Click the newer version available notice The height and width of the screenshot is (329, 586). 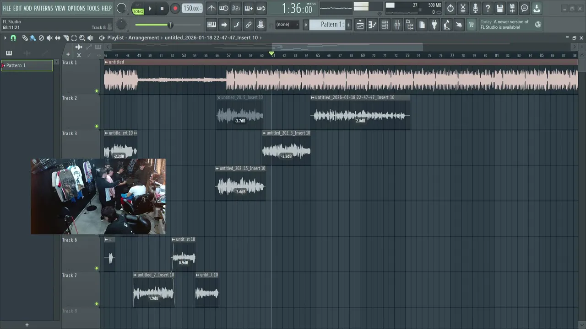[x=504, y=25]
